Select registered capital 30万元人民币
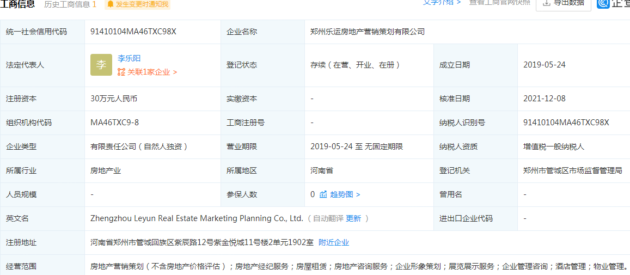The image size is (630, 275). click(x=114, y=99)
